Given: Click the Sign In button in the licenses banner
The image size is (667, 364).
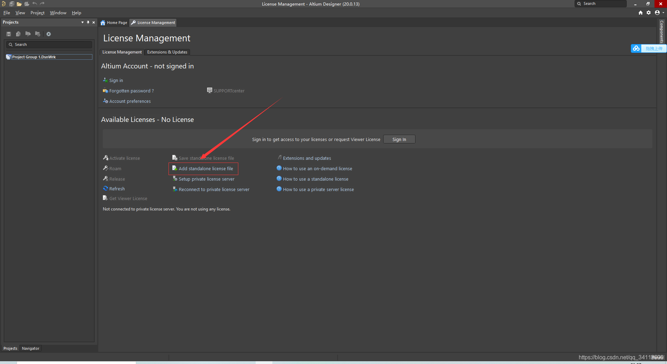Looking at the screenshot, I should pos(399,139).
